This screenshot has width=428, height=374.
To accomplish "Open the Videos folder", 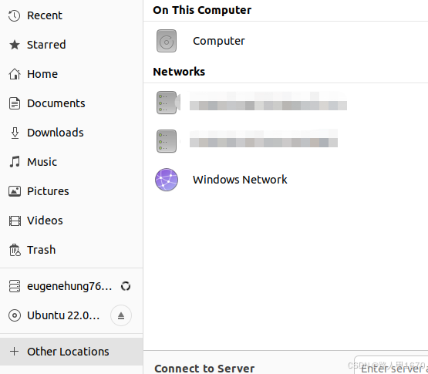I will click(71, 221).
